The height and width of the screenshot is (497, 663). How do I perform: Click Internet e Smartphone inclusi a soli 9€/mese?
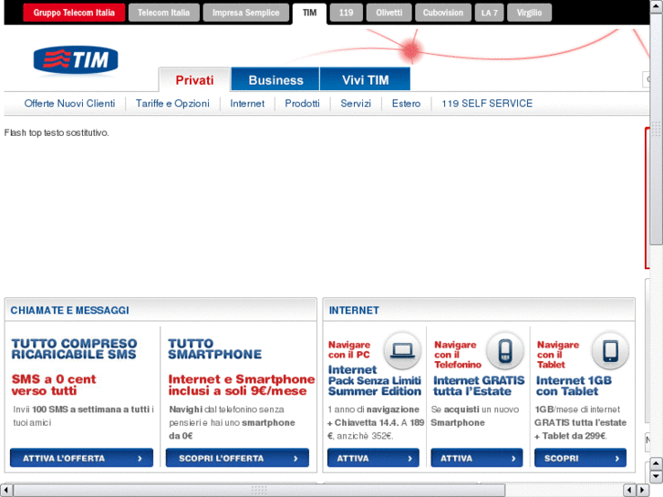242,385
